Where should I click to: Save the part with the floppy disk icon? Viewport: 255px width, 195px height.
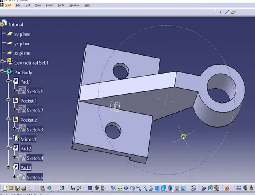[x=17, y=188]
